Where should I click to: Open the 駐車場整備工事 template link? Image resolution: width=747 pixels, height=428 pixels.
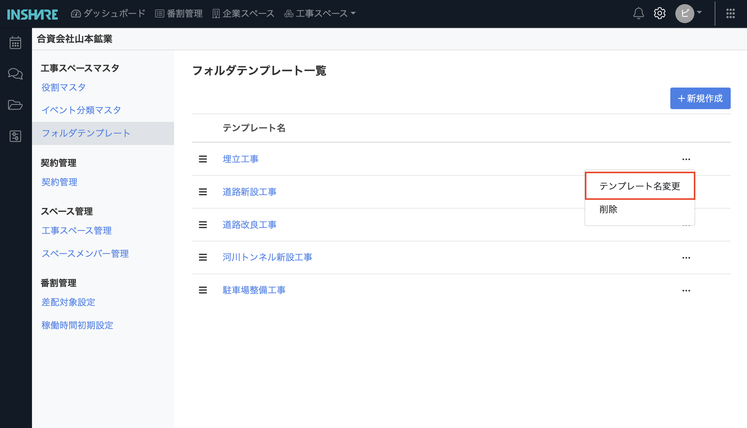pos(254,290)
